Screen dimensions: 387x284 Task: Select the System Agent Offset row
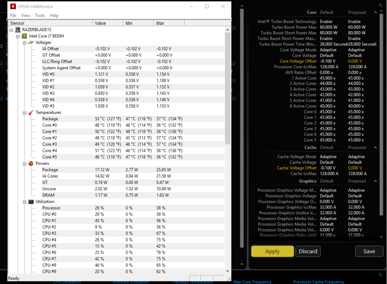[133, 68]
